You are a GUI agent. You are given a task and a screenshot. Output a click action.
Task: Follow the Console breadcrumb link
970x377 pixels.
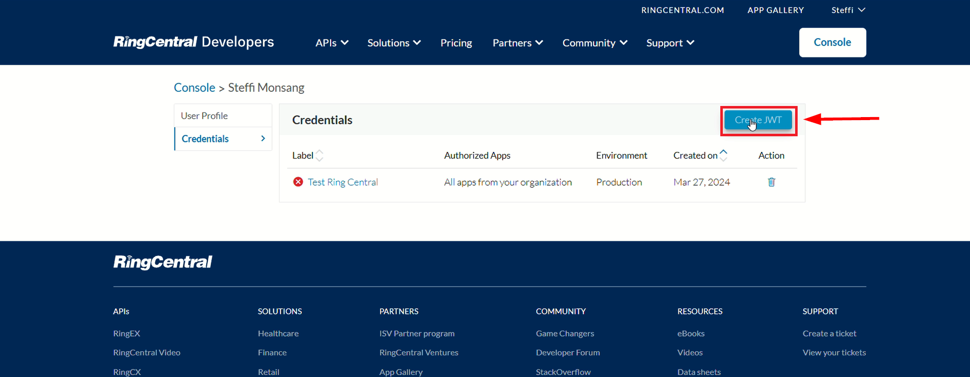pos(194,87)
